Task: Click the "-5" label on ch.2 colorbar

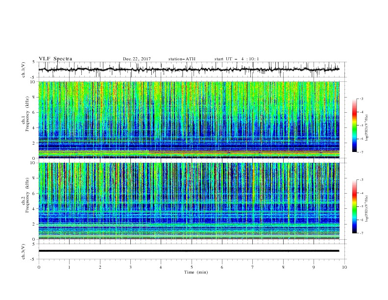Action: pos(362,206)
